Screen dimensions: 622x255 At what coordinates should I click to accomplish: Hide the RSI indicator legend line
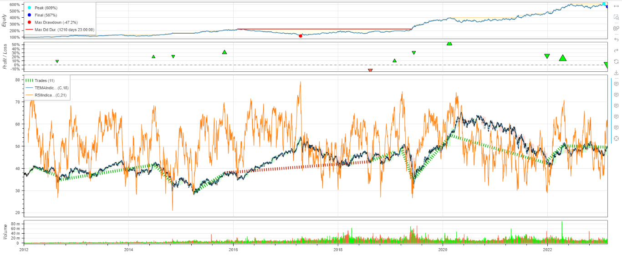51,95
